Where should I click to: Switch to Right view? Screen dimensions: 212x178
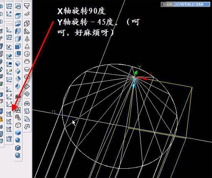click(x=18, y=39)
